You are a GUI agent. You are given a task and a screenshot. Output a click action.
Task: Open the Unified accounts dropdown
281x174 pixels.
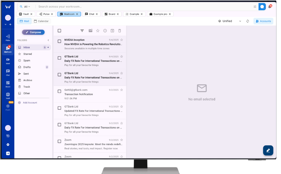click(230, 21)
